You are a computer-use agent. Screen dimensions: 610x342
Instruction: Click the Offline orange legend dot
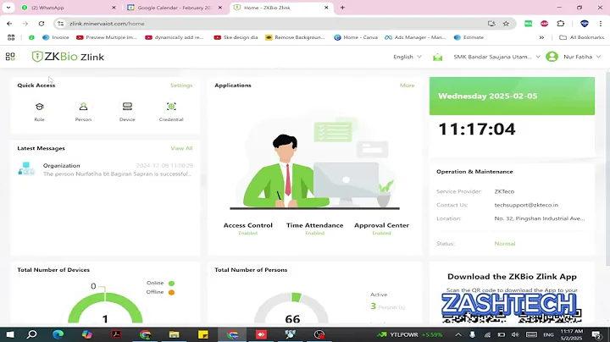(x=171, y=292)
